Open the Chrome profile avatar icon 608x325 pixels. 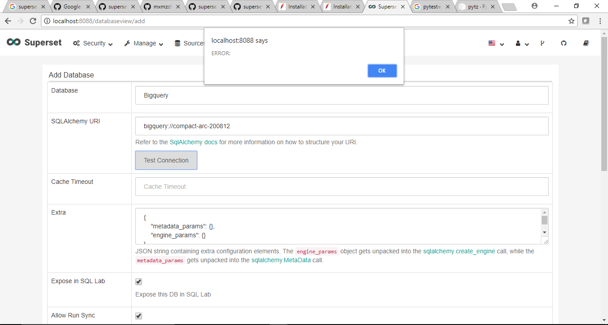tap(535, 6)
